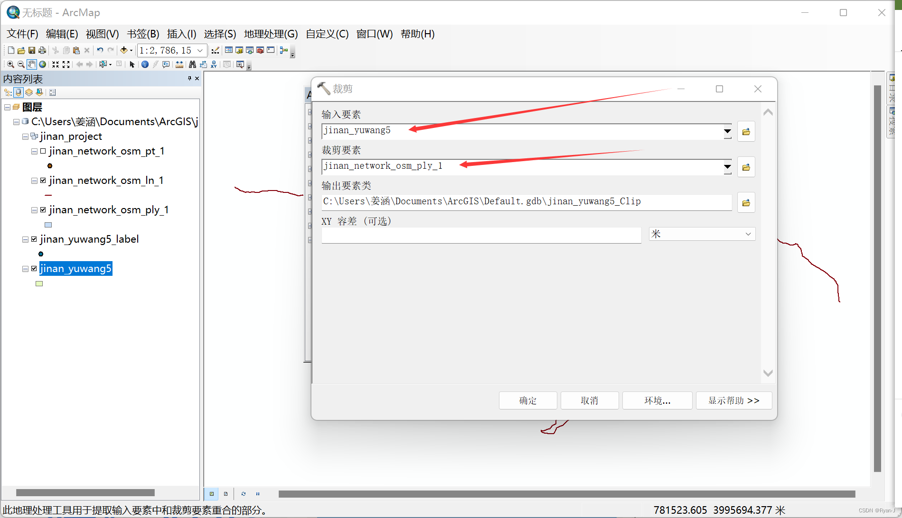Select the Pan hand tool

(32, 64)
